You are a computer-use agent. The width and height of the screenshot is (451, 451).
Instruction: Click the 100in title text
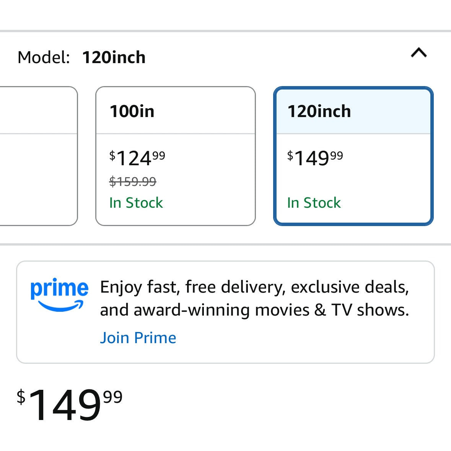(x=132, y=111)
